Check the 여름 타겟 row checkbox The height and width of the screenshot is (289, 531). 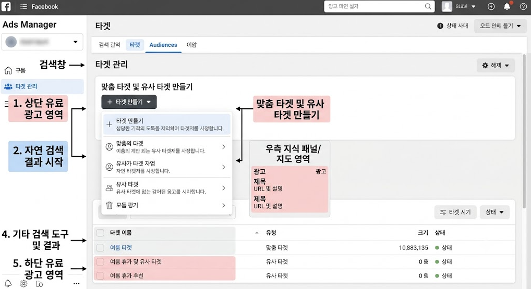click(100, 248)
